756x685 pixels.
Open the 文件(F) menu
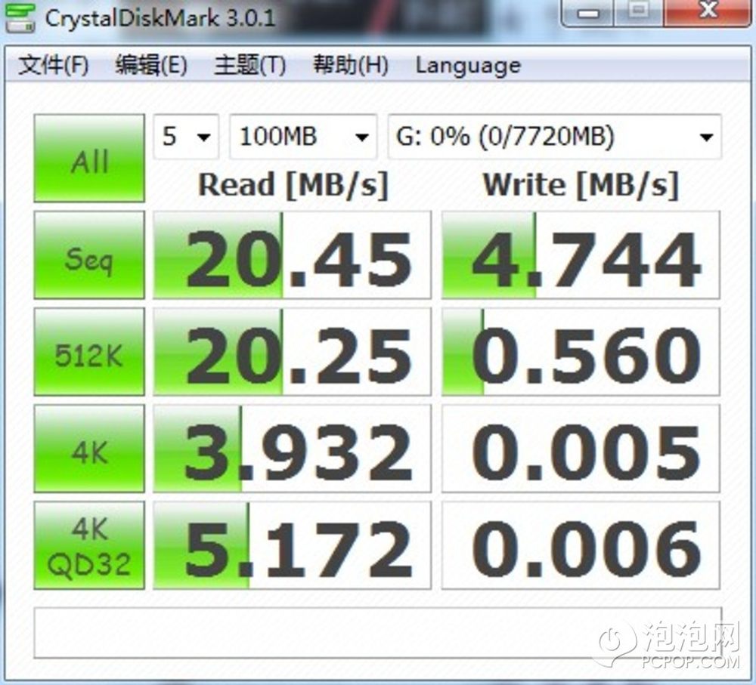(x=54, y=64)
